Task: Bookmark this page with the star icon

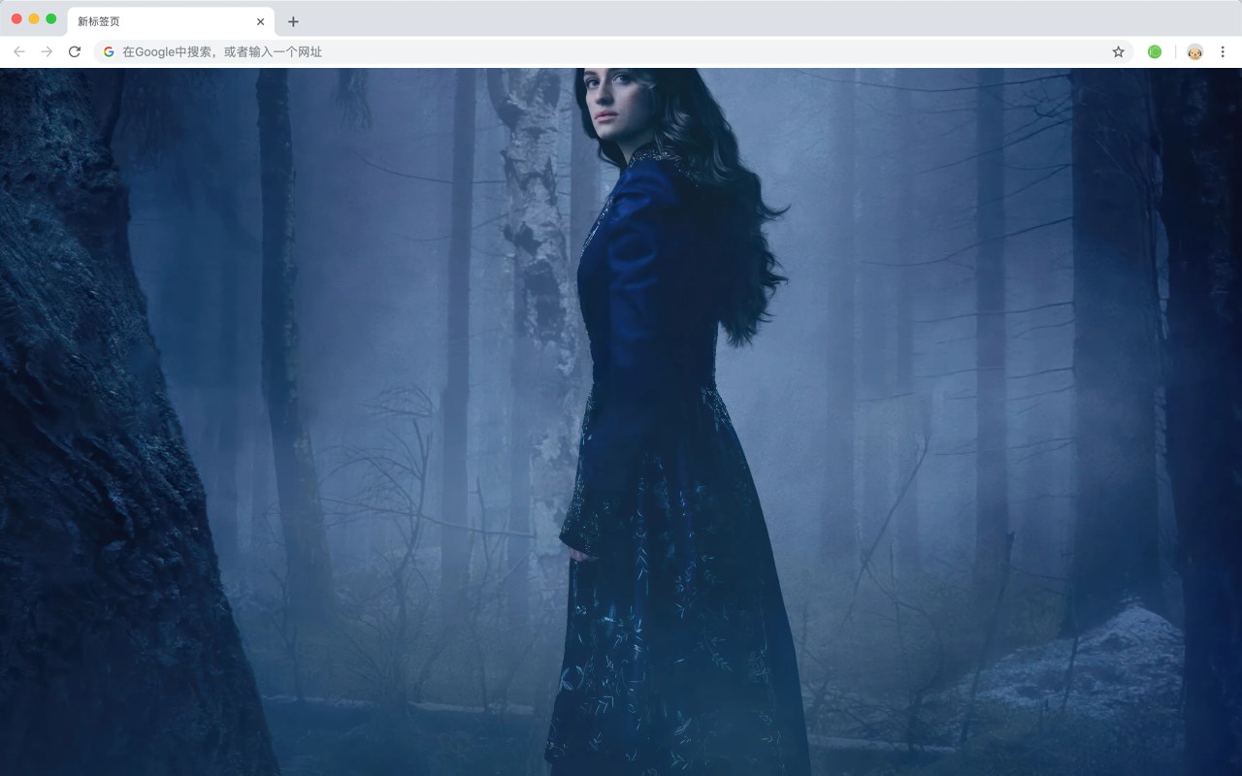Action: click(1118, 51)
